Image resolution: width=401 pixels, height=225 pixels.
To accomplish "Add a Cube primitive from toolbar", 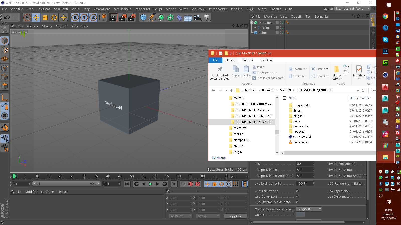I will tap(143, 17).
